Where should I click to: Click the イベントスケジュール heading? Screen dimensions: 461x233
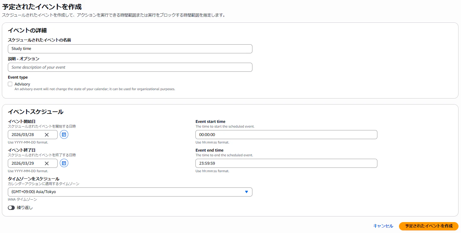point(35,112)
